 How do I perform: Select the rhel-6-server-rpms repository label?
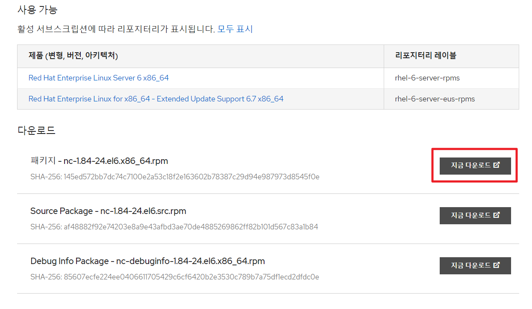tap(427, 78)
